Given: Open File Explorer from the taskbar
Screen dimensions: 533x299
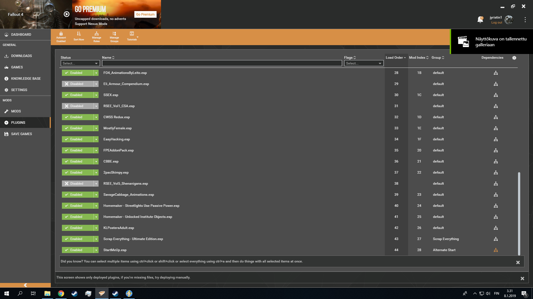Looking at the screenshot, I should (47, 293).
